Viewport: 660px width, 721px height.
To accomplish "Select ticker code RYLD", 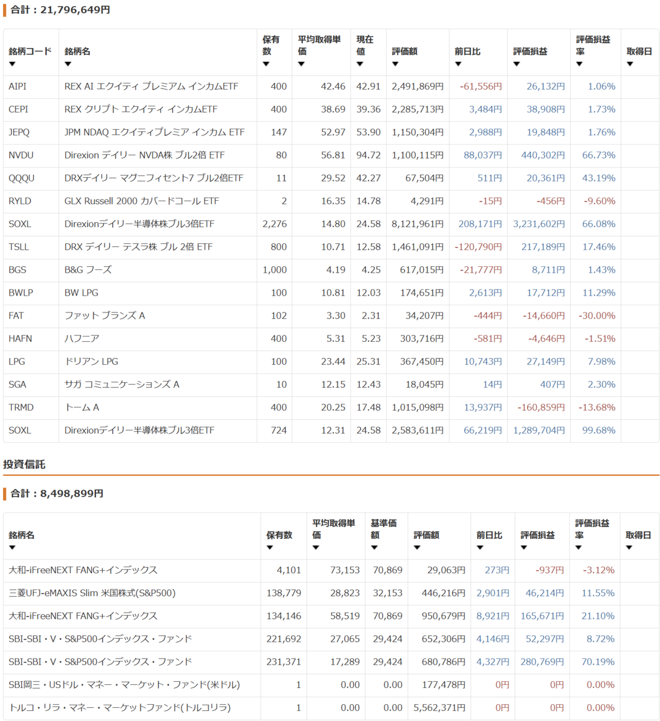I will (x=20, y=201).
